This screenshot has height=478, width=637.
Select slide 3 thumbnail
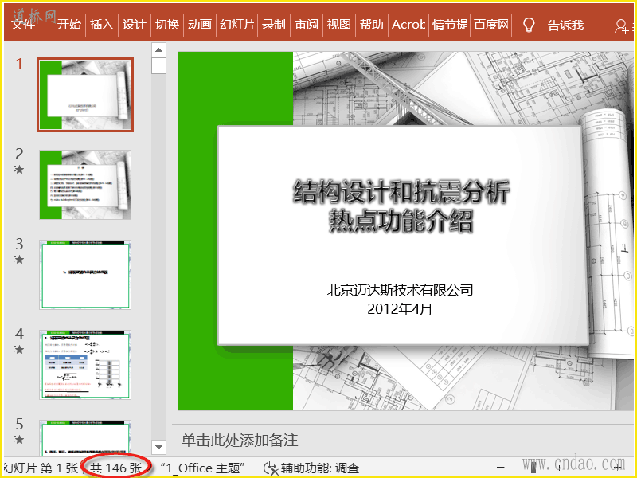85,275
